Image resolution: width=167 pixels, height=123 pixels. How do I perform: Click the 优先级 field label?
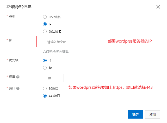(x=14, y=60)
